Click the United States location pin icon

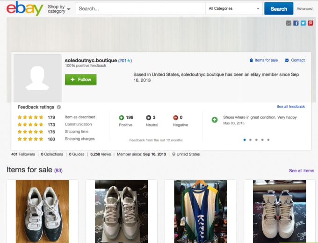173,155
